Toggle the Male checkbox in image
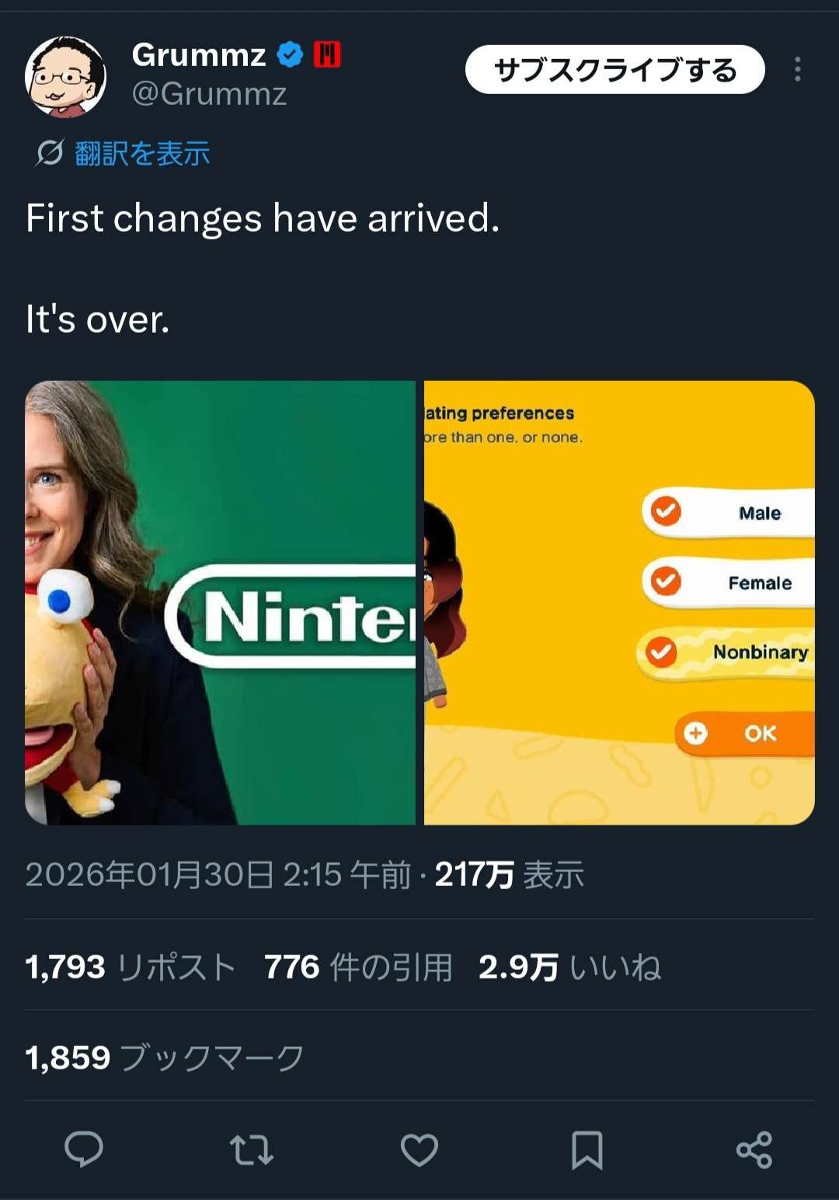 [x=666, y=511]
